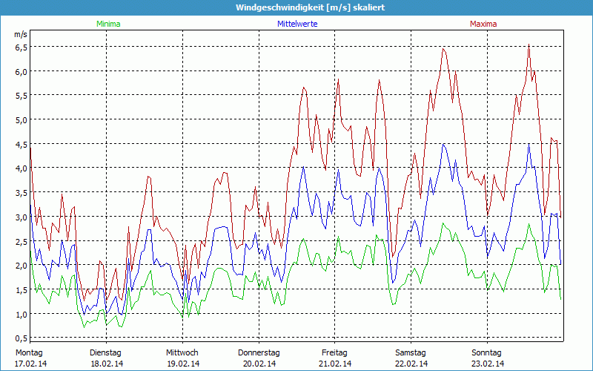
Task: Click the 6,0 y-axis value
Action: [21, 71]
